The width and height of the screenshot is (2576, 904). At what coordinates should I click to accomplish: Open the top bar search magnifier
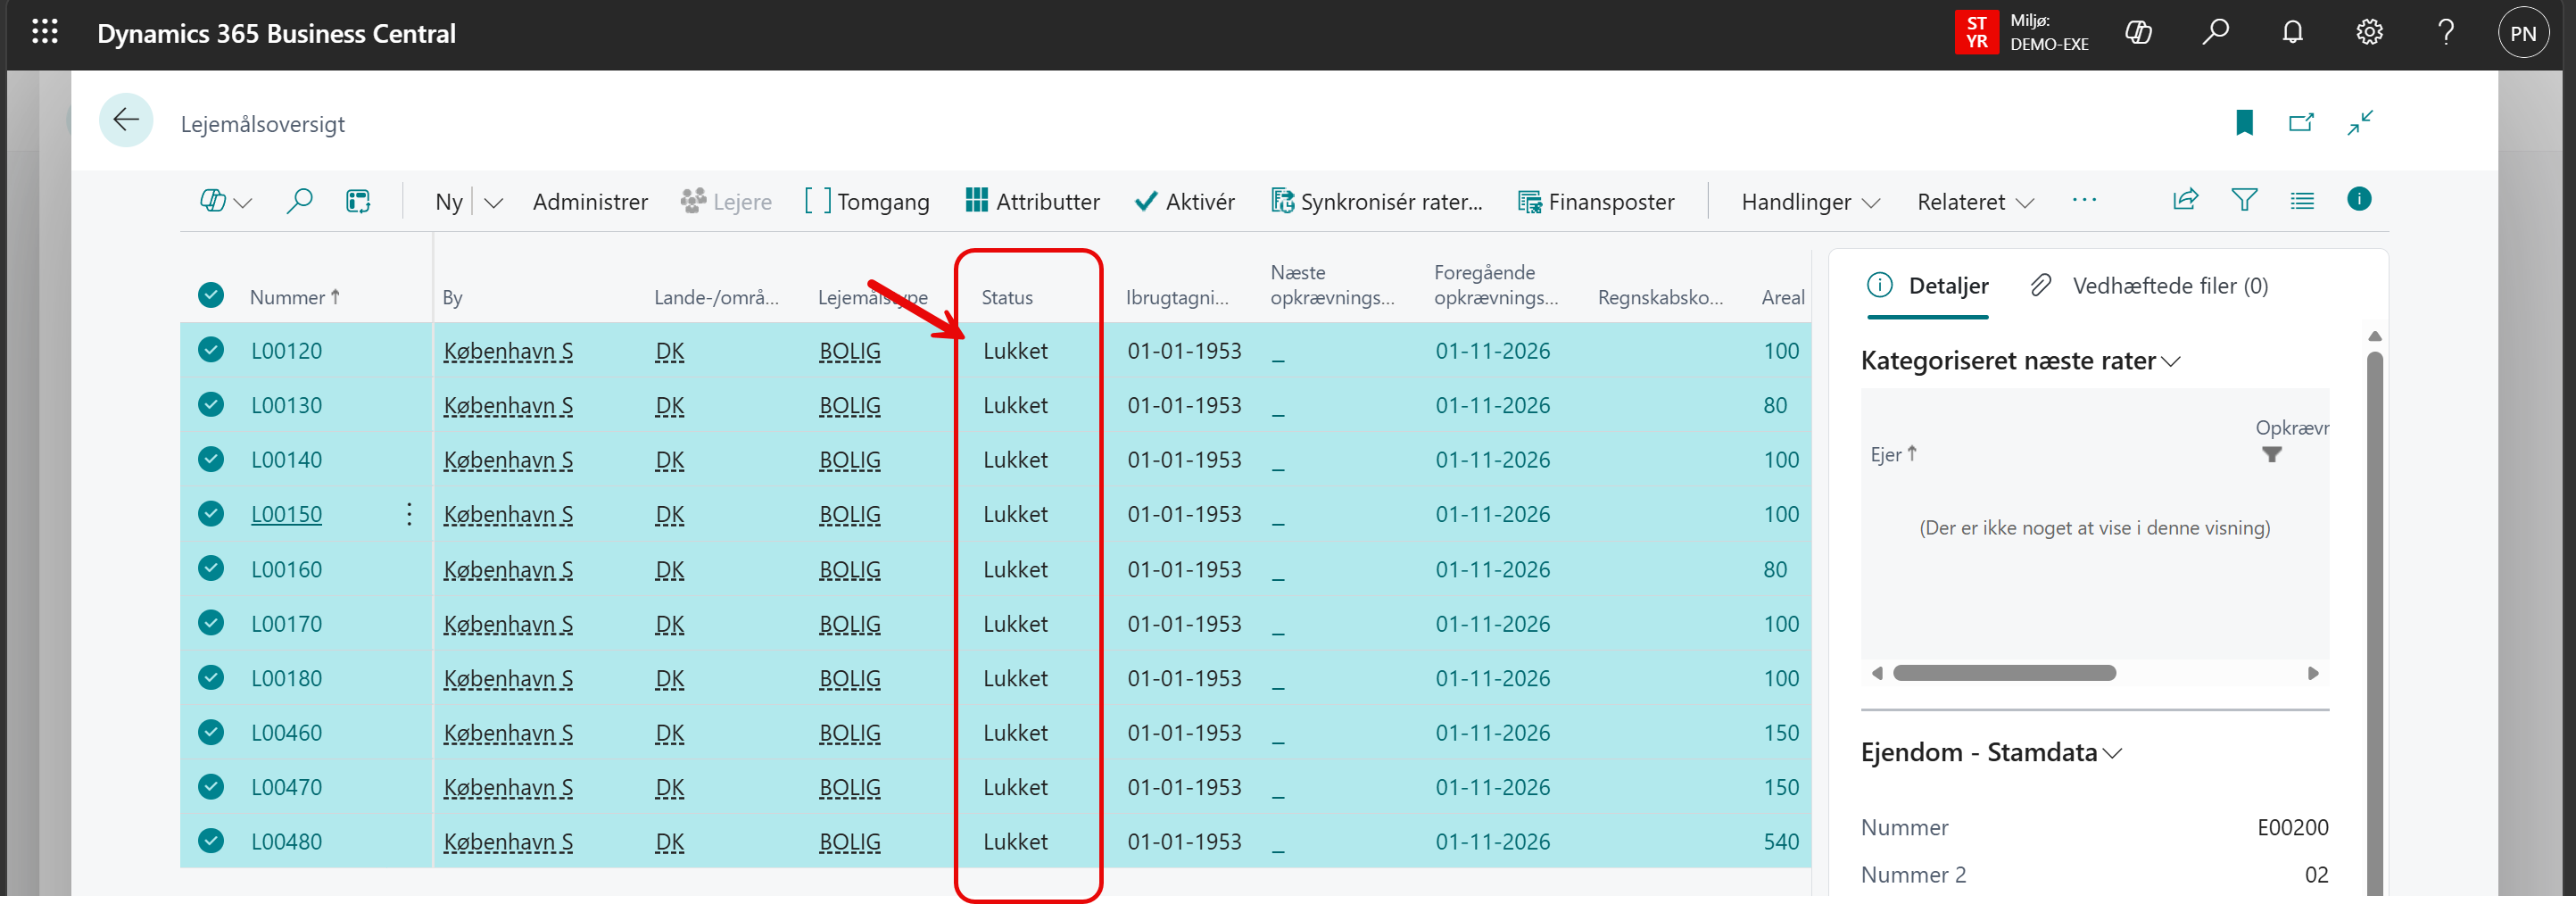pyautogui.click(x=2215, y=33)
